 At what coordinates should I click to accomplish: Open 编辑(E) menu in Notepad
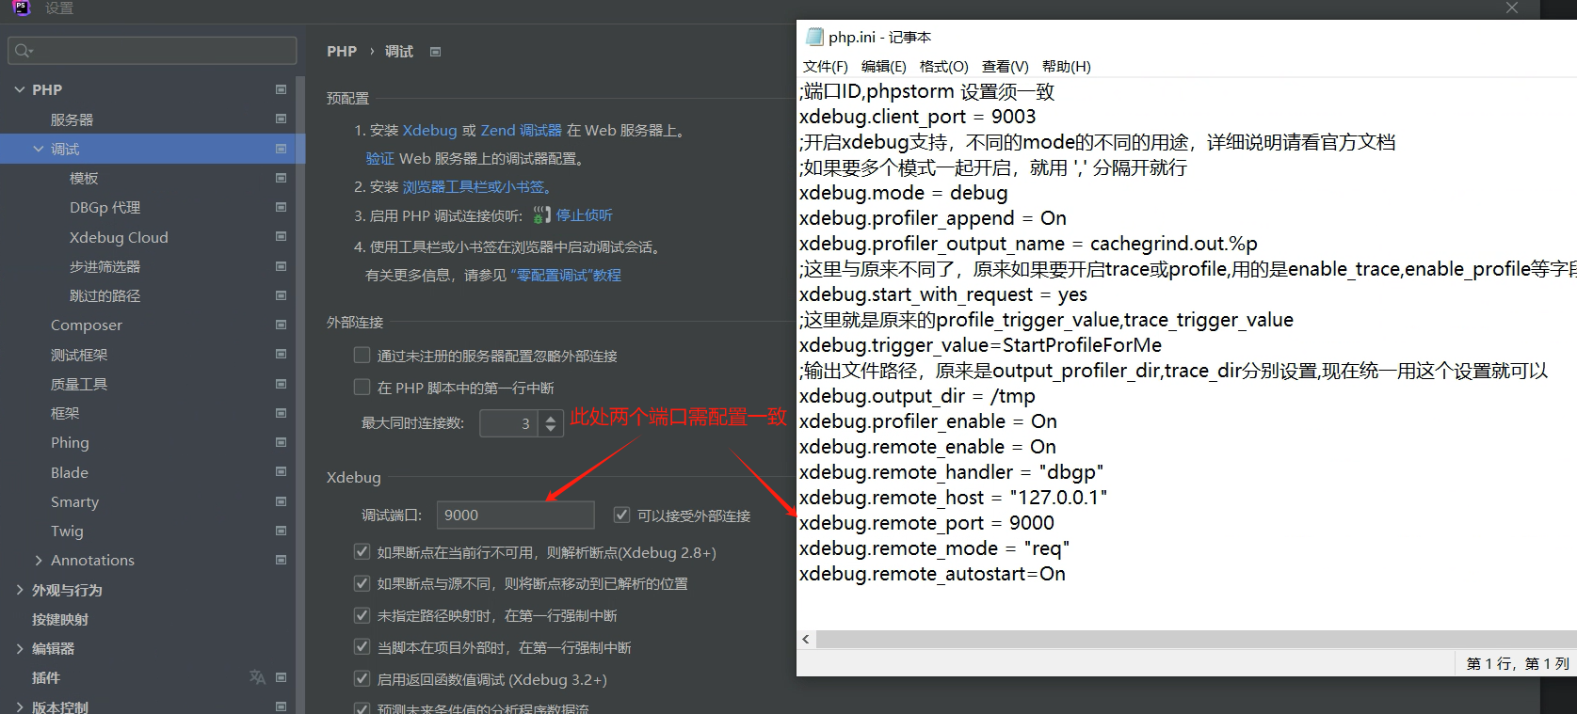(883, 67)
